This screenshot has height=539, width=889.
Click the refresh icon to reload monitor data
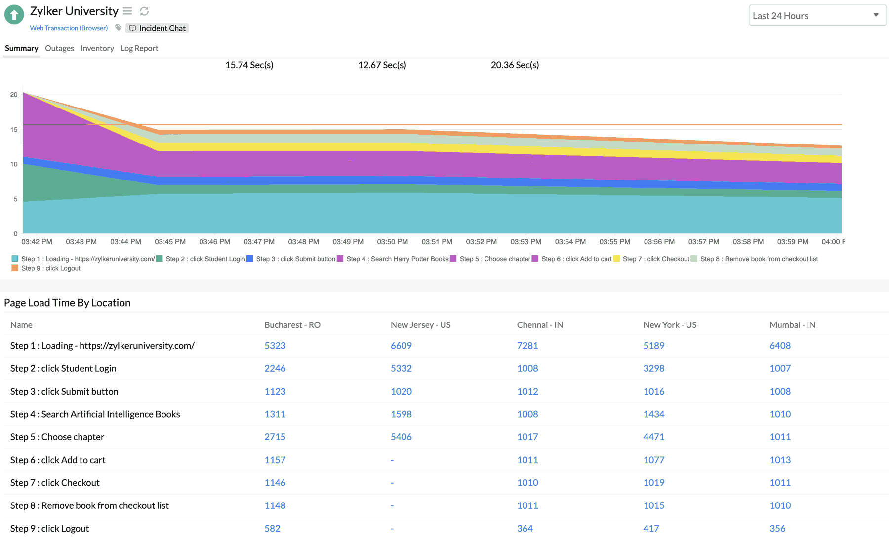[144, 11]
